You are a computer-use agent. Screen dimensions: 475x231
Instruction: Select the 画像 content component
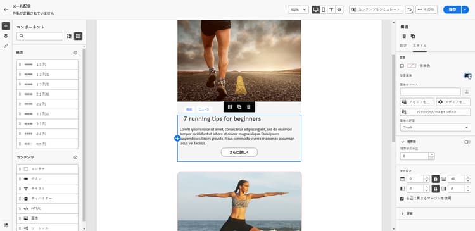[x=47, y=218]
